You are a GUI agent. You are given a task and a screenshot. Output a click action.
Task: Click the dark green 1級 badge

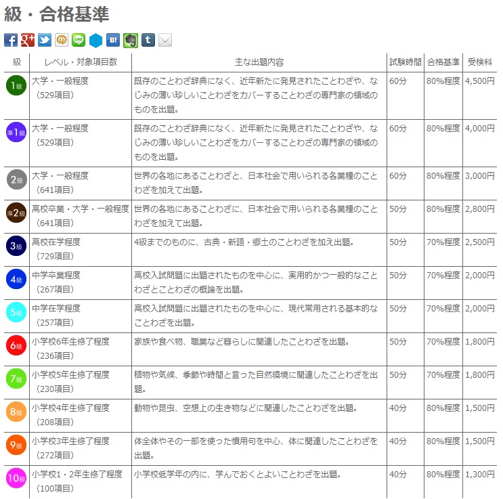click(16, 85)
